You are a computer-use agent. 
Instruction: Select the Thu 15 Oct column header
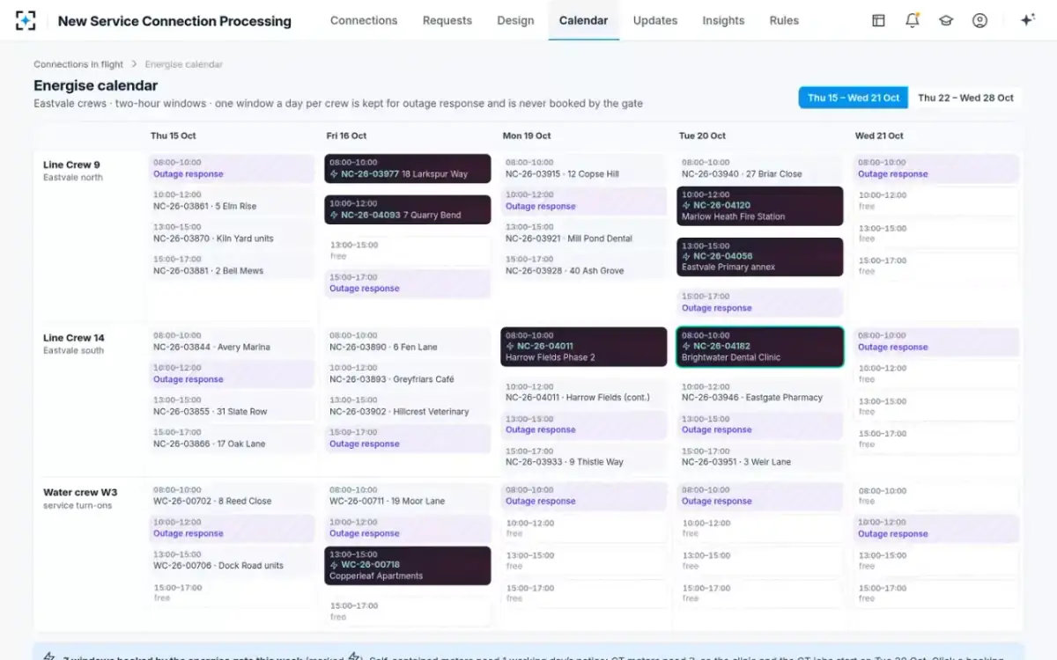click(174, 136)
